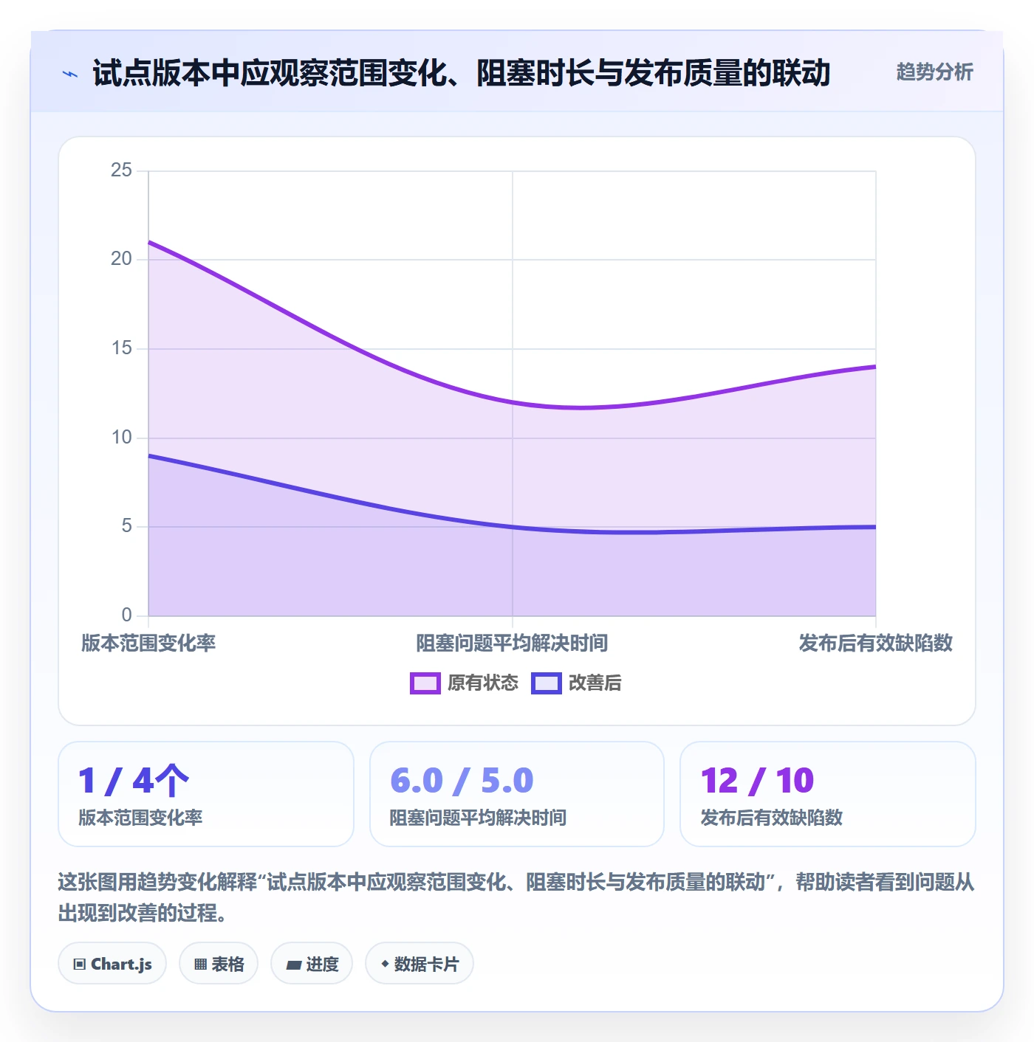Open the 6.0 / 5.0 阻塞问题平均解决时间 card
This screenshot has width=1034, height=1042.
coord(517,794)
